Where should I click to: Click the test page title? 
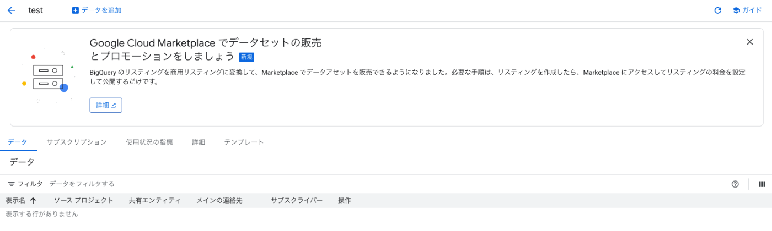36,10
